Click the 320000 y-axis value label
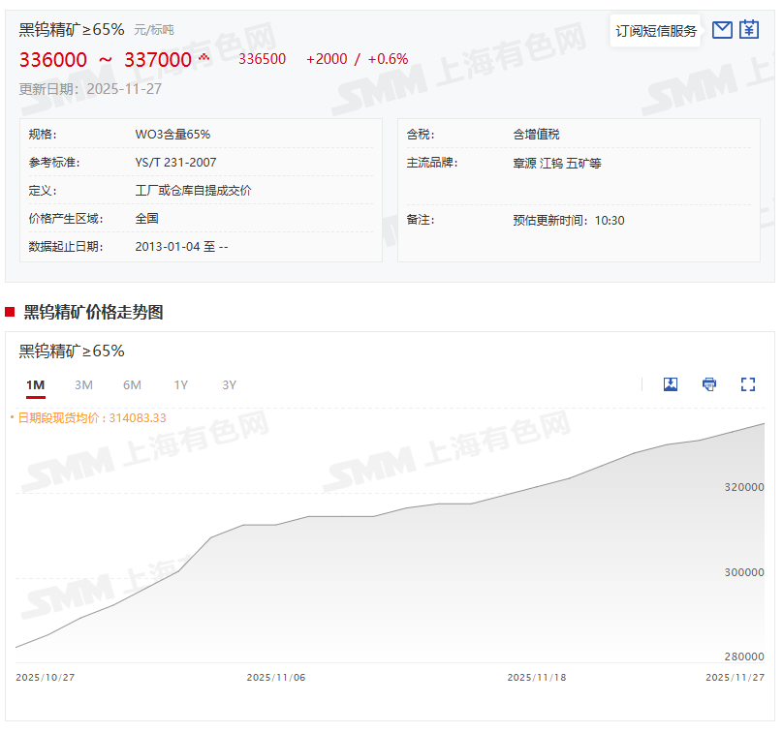The image size is (783, 733). point(744,488)
